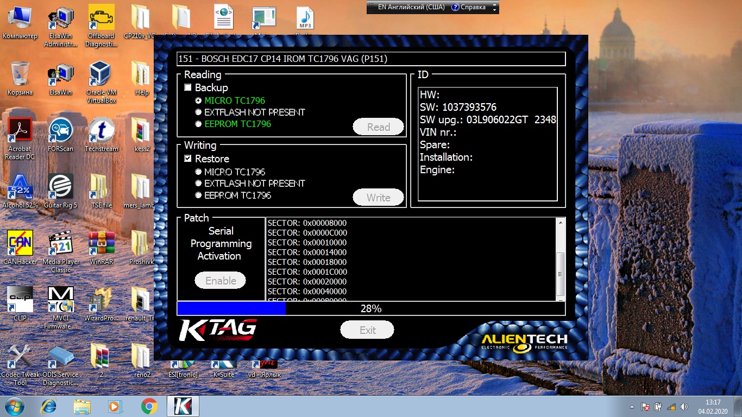Click the K-TAG logo
This screenshot has width=742, height=417.
[x=218, y=329]
